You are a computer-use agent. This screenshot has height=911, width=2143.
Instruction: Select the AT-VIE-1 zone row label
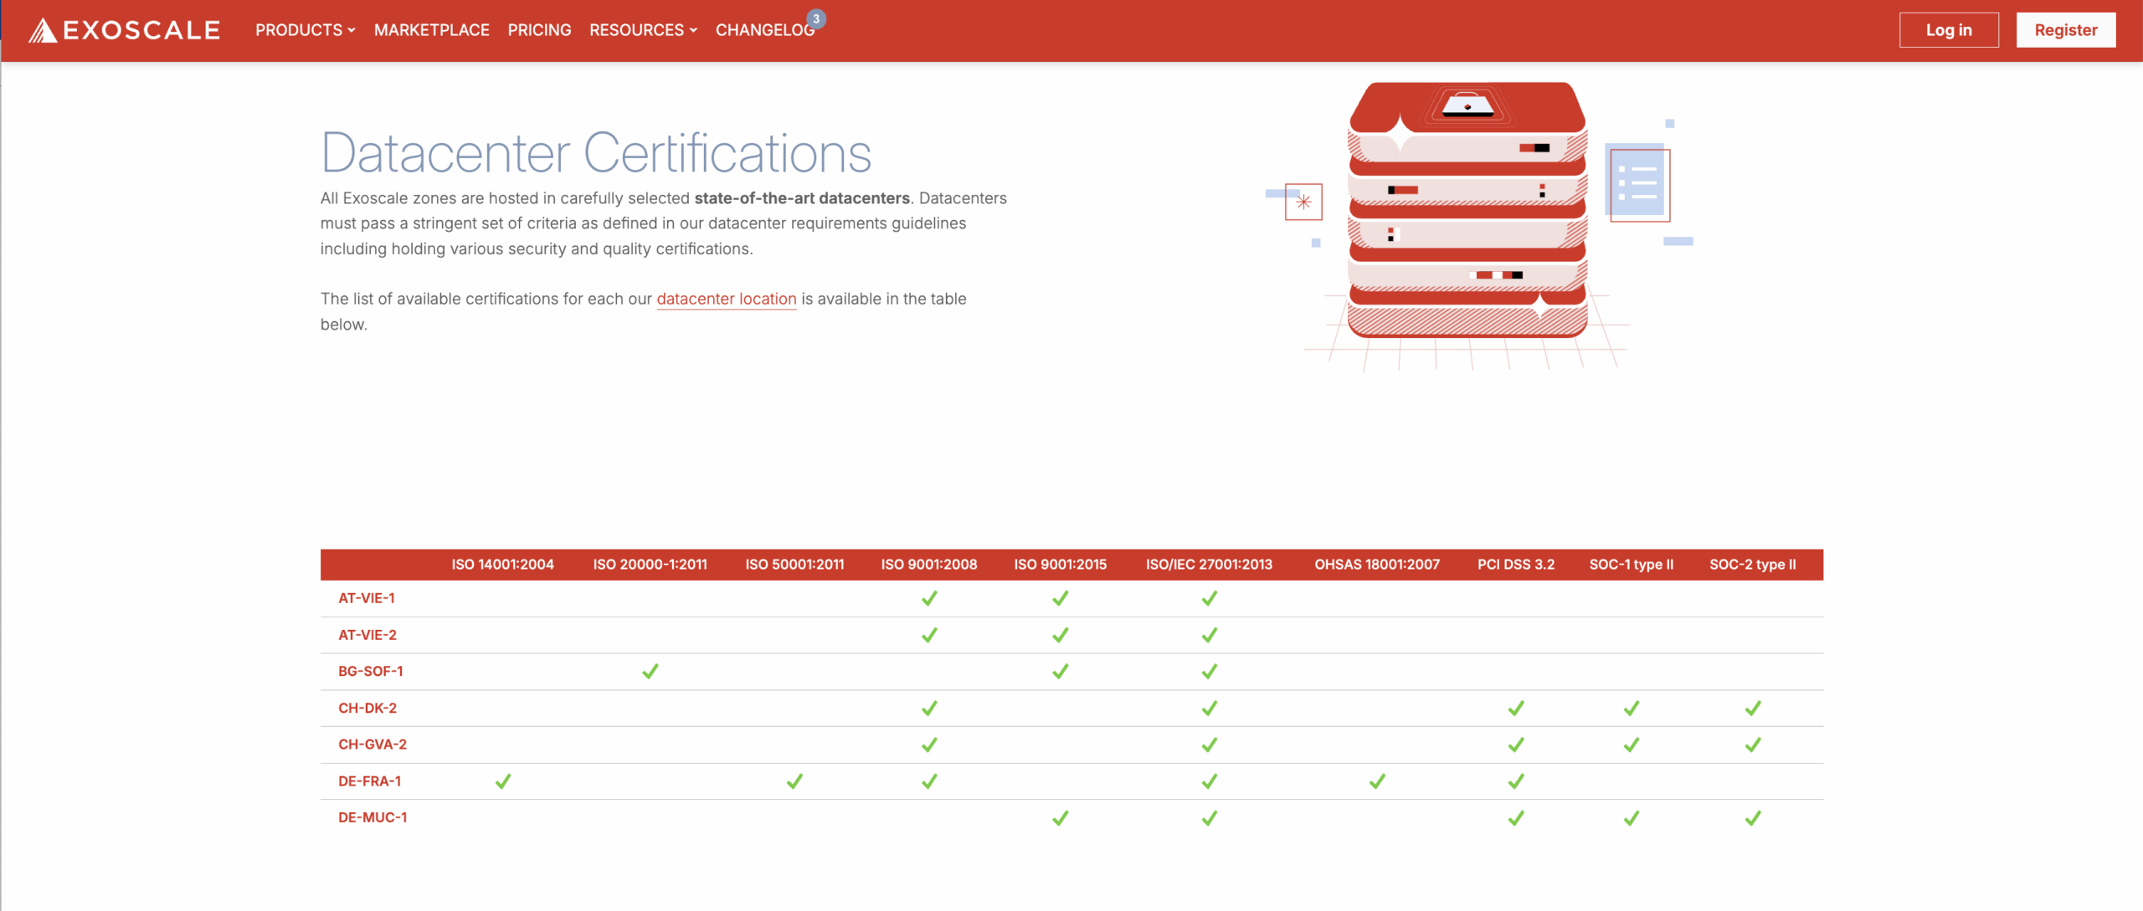(367, 598)
